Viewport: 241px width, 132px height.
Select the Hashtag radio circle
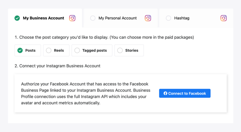[x=169, y=18]
